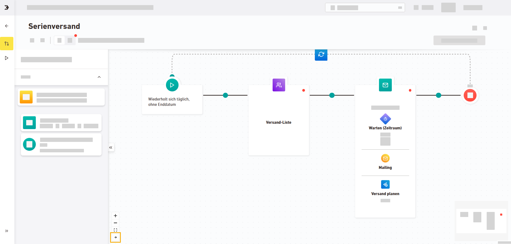This screenshot has height=244, width=511.
Task: Click the blue repeat loop icon
Action: (321, 55)
